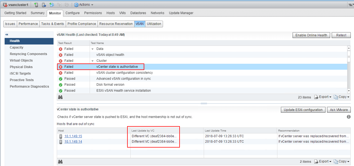This screenshot has height=166, width=354.
Task: Switch to the Summary tab
Action: [x=37, y=13]
